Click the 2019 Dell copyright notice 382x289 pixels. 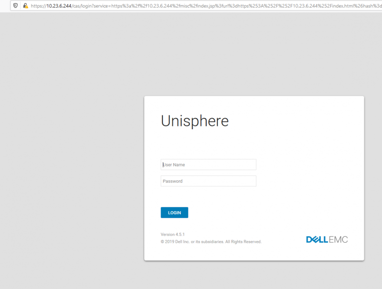point(211,241)
